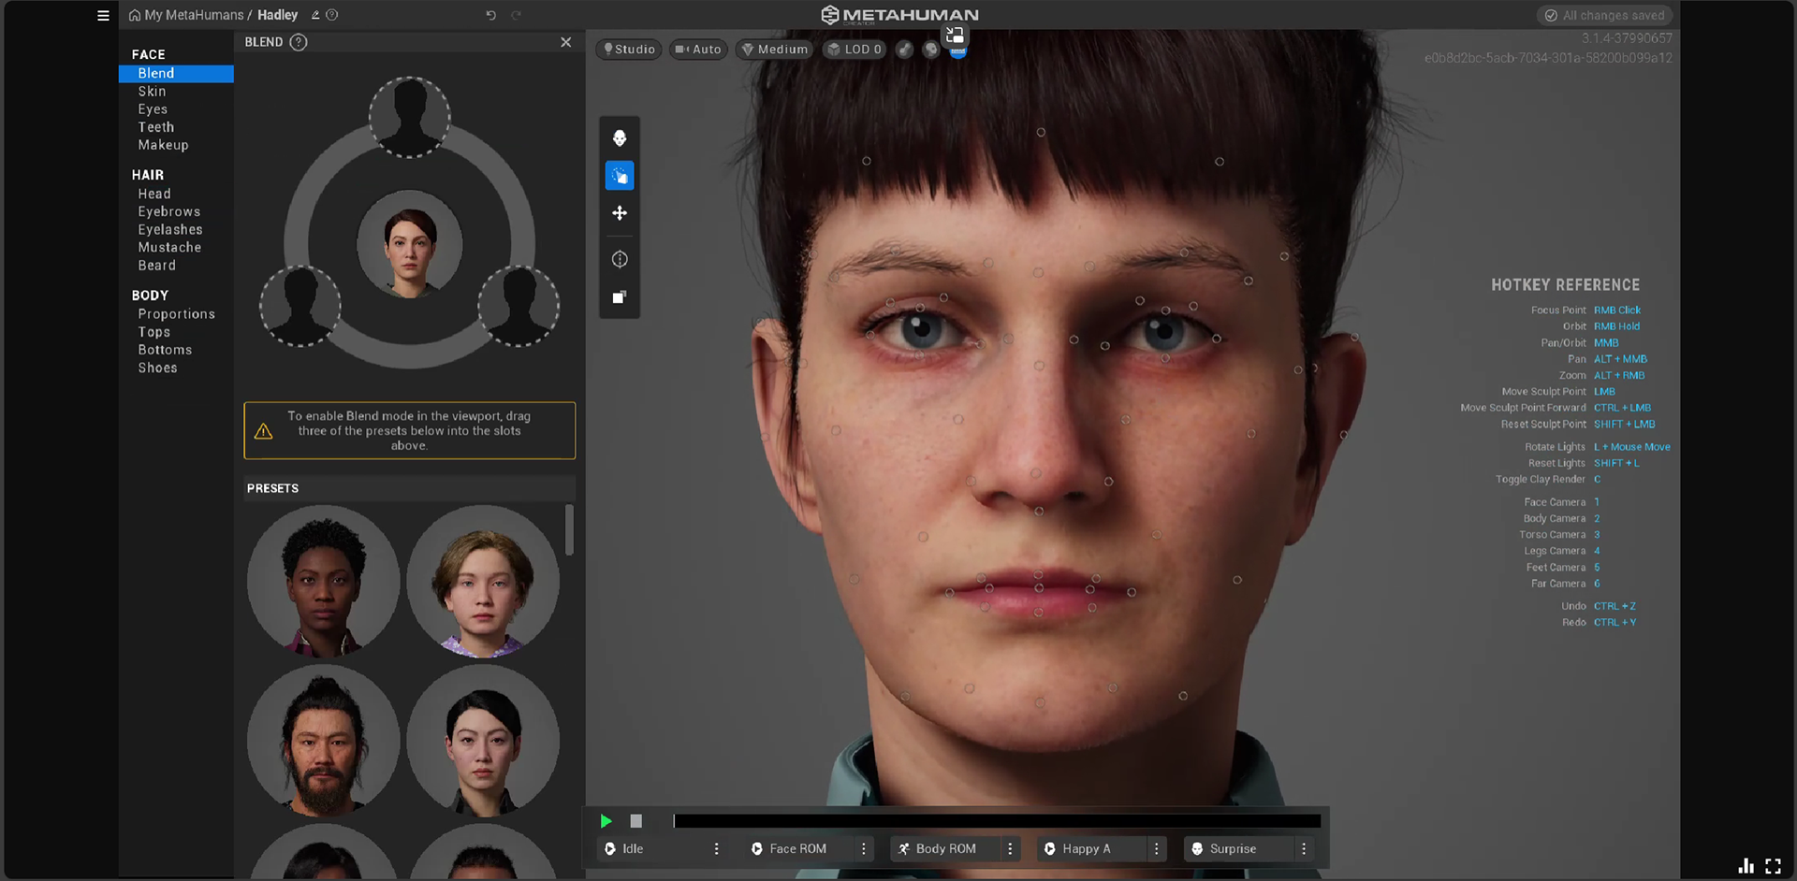Open the Studio lighting dropdown

[x=629, y=50]
